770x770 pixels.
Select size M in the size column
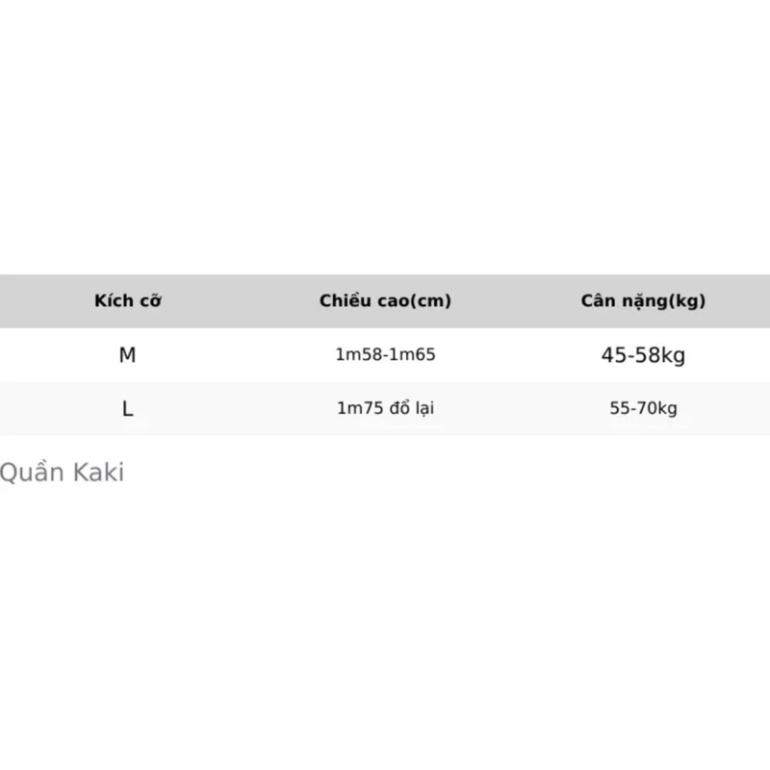click(x=128, y=355)
